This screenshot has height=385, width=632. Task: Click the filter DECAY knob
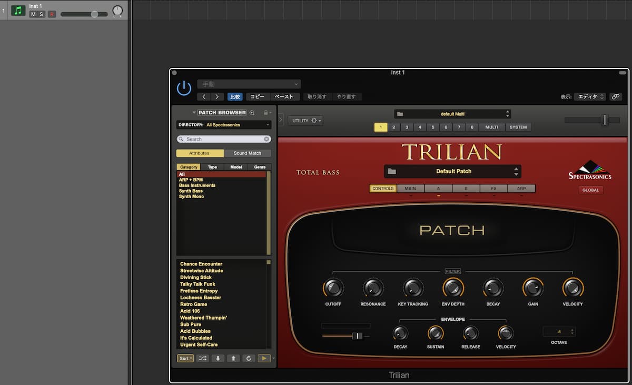[x=493, y=288]
